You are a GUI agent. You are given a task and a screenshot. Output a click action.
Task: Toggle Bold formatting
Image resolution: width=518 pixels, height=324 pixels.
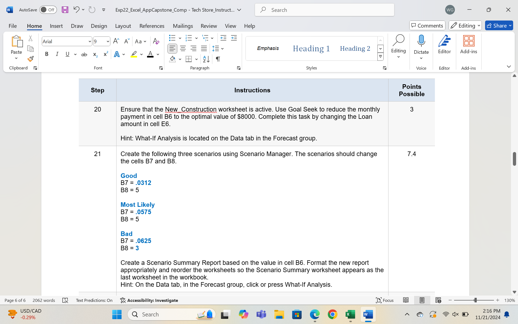(x=47, y=54)
